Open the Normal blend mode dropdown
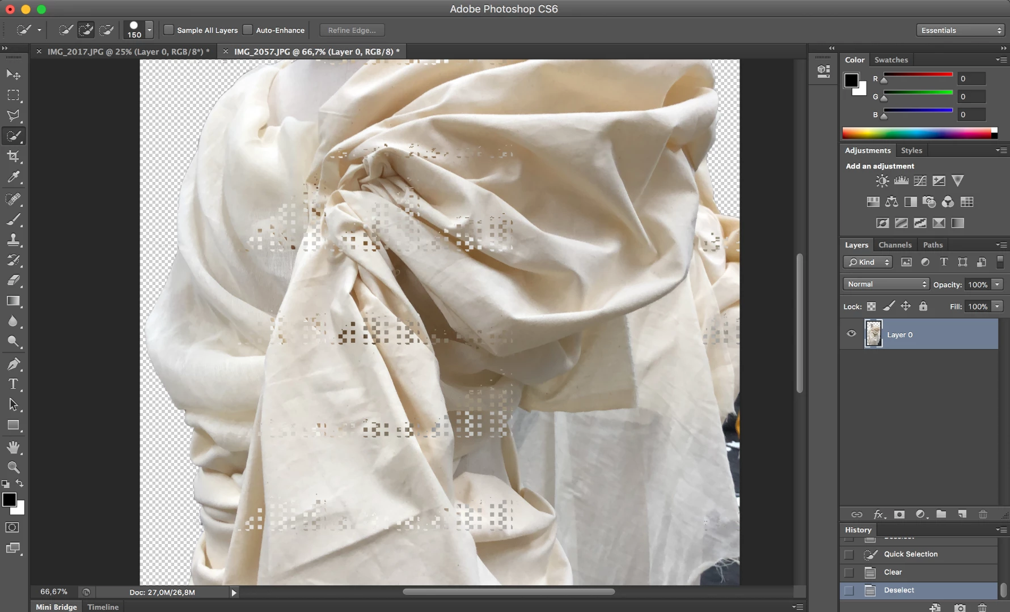 click(x=886, y=284)
